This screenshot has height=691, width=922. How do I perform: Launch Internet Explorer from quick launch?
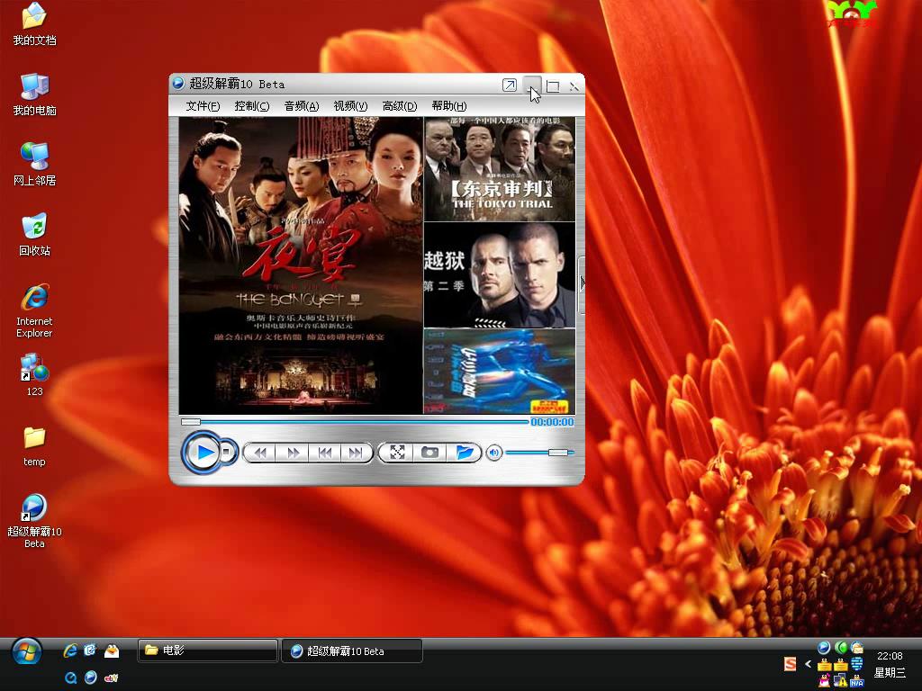(70, 650)
